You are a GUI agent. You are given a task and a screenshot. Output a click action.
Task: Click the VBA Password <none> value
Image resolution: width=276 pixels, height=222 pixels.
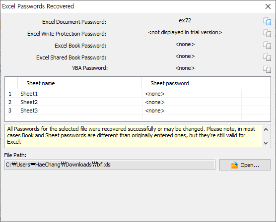click(185, 68)
